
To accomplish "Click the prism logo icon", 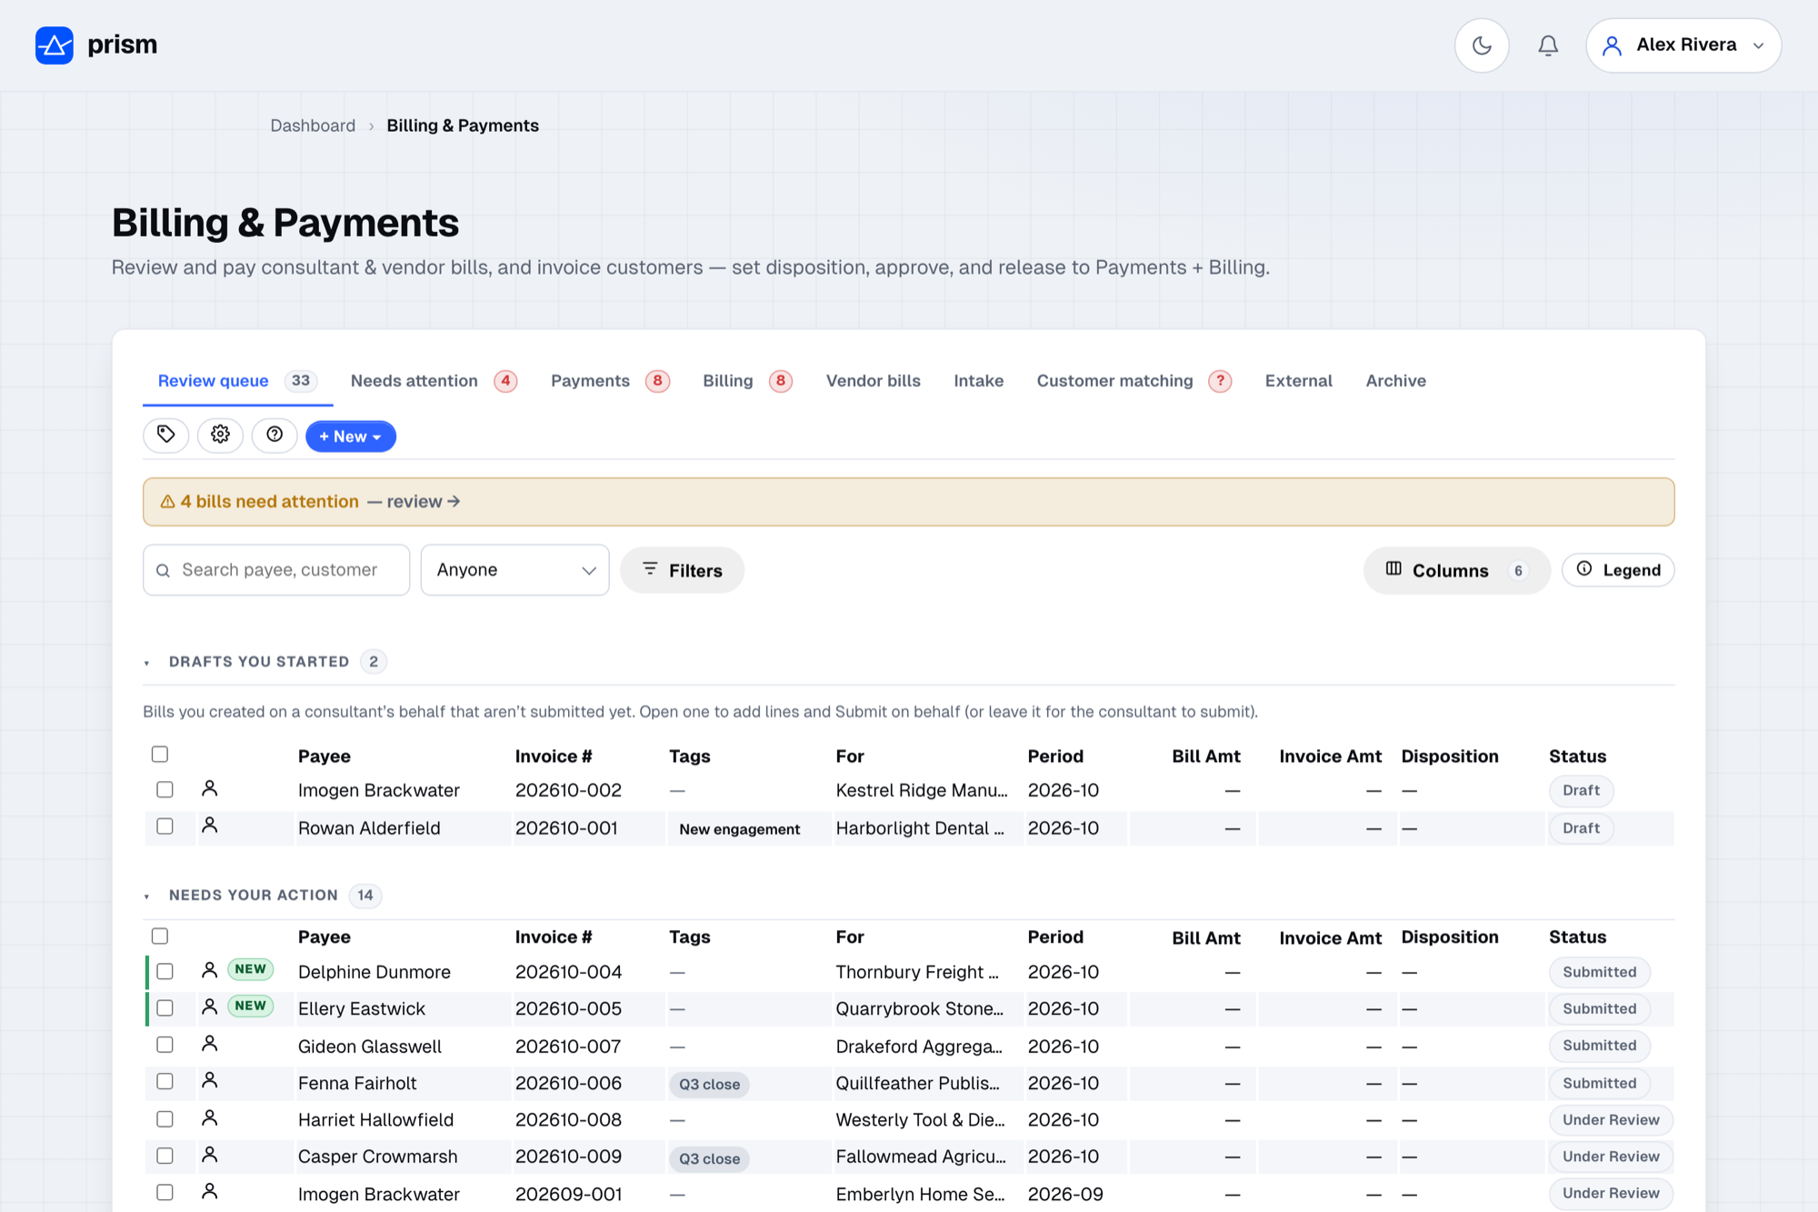I will [x=55, y=45].
